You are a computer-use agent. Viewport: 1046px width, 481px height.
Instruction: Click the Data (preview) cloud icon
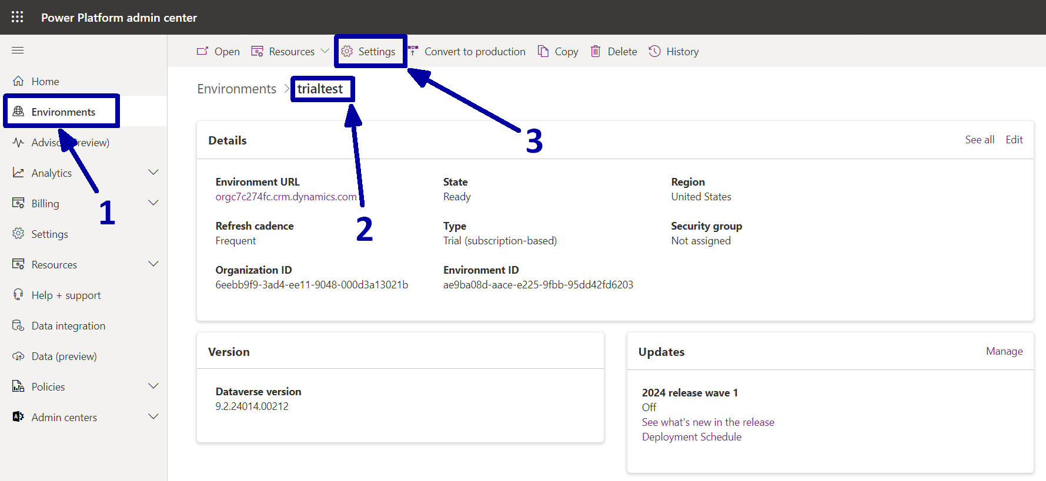(x=19, y=356)
